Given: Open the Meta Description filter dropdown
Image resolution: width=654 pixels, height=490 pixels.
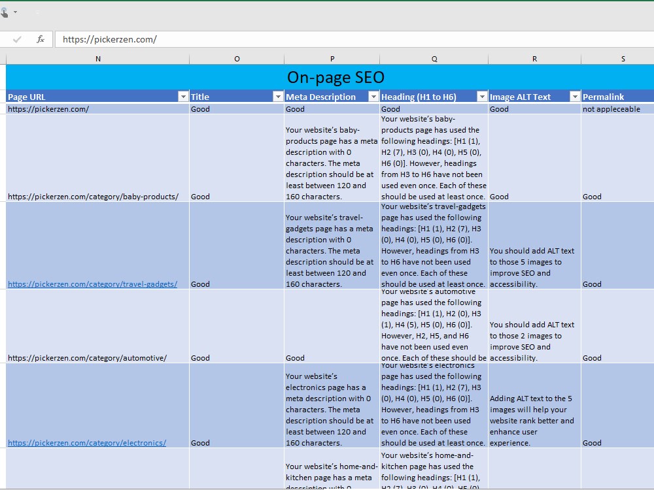Looking at the screenshot, I should [x=373, y=97].
